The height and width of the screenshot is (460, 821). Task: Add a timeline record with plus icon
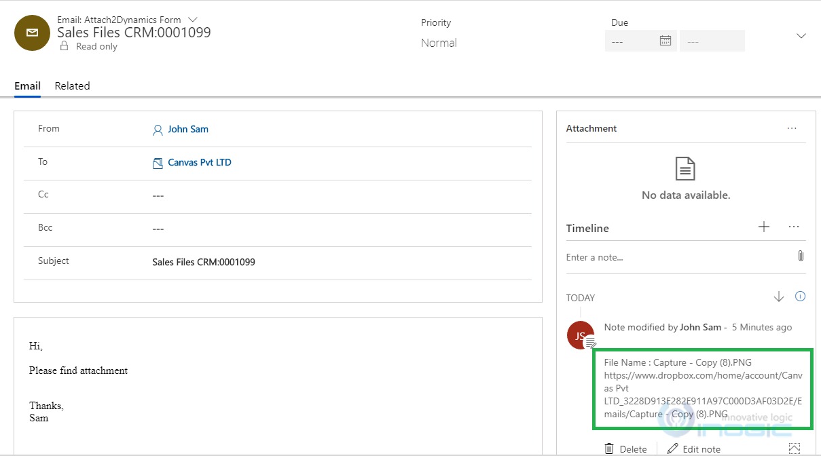(764, 227)
